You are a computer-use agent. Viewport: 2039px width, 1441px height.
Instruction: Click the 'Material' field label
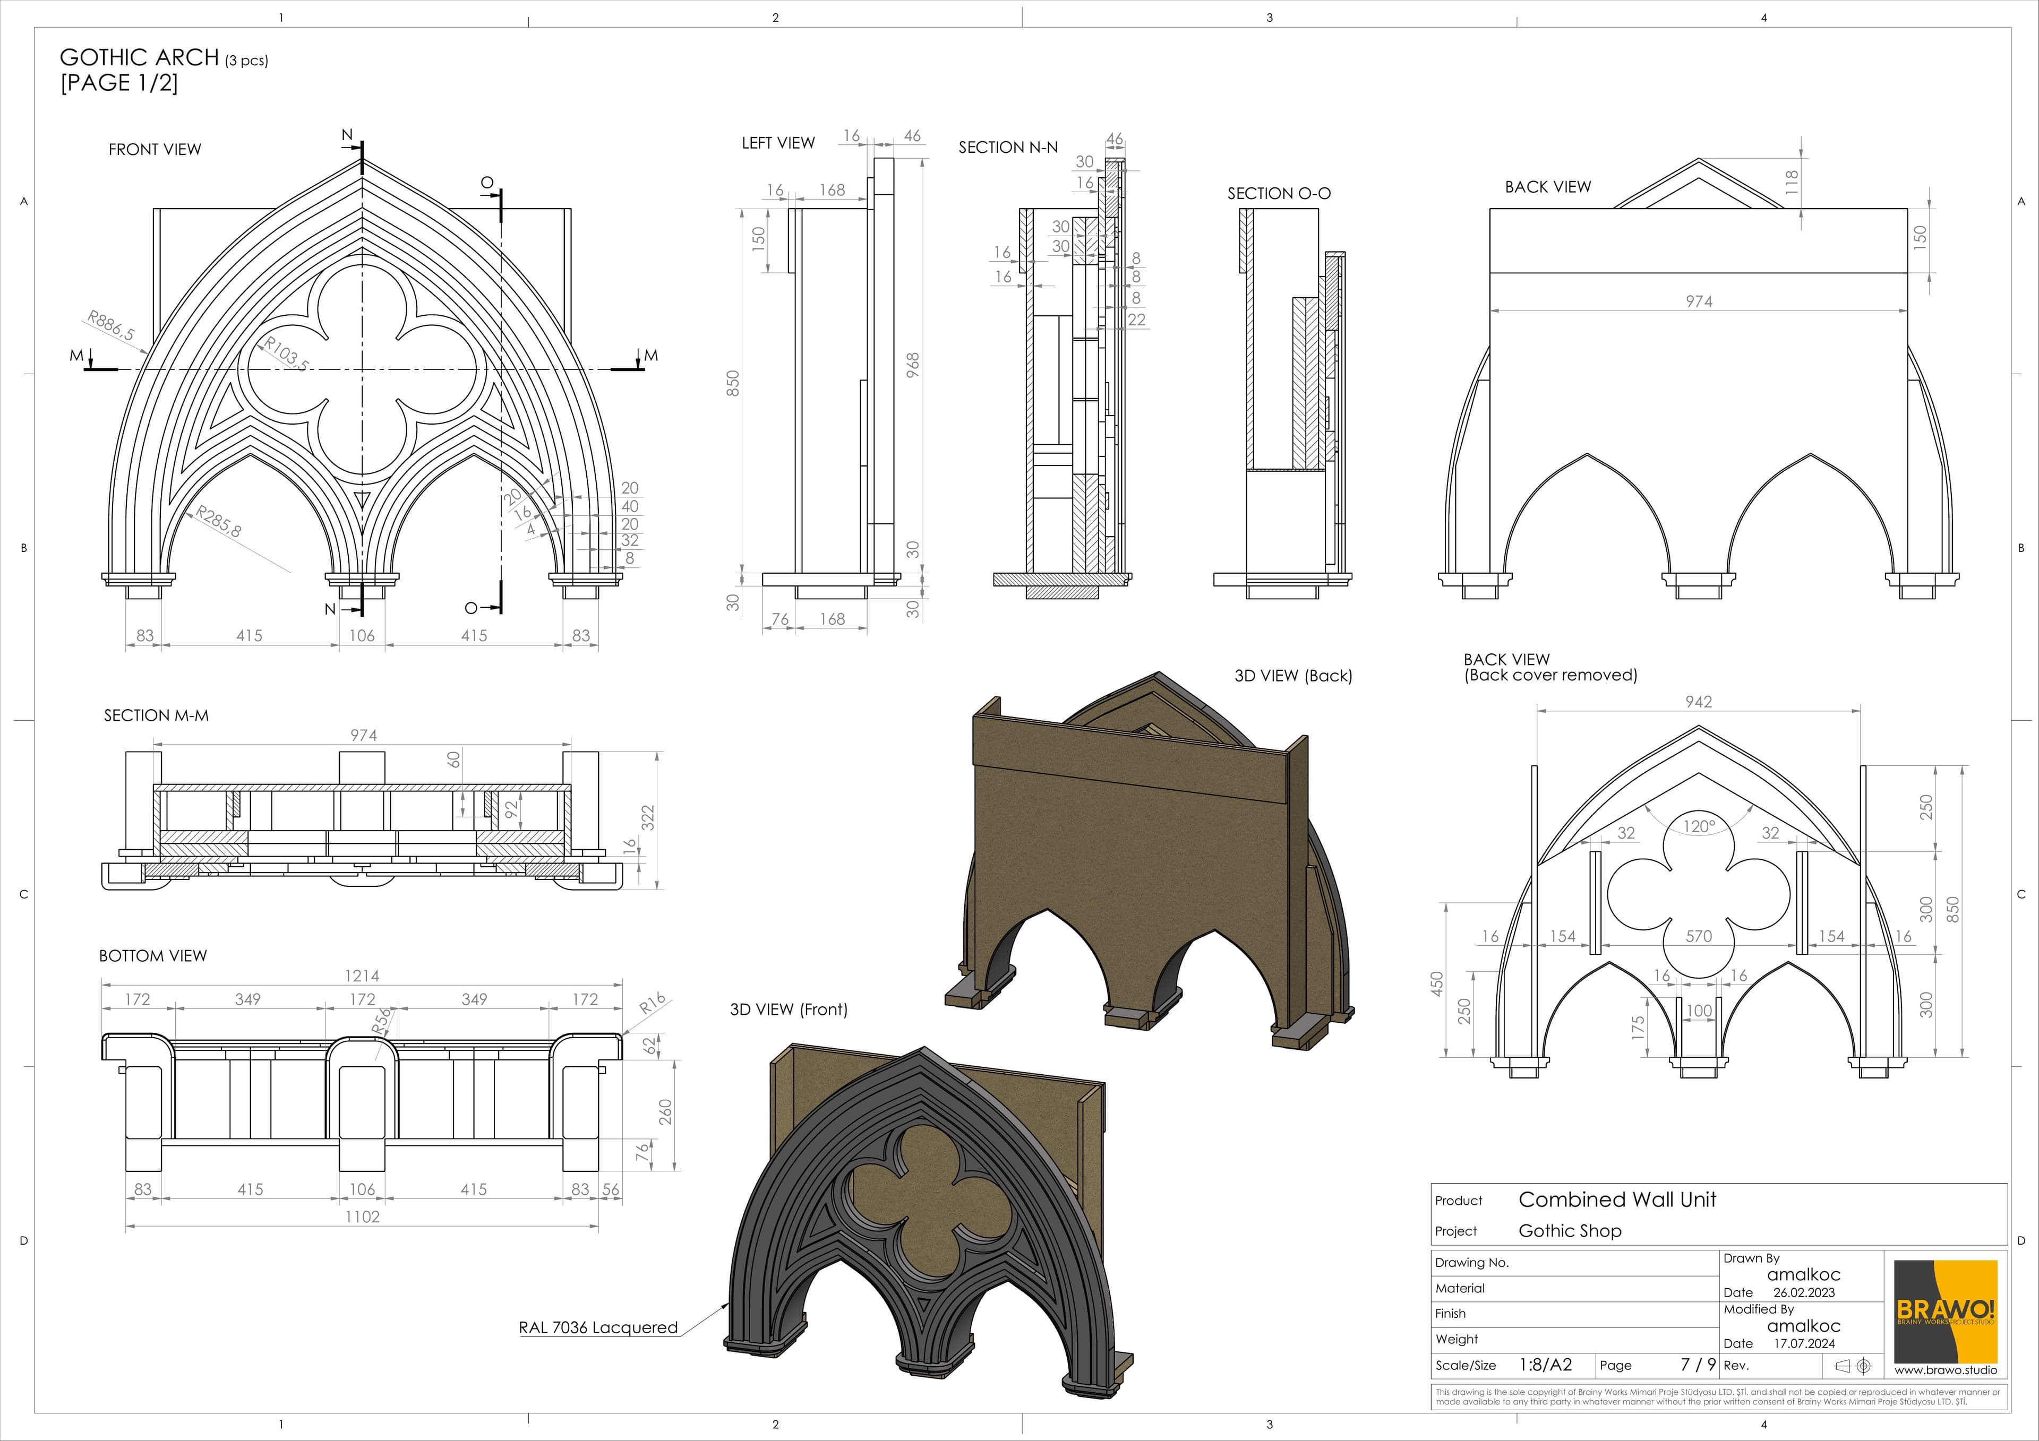(1460, 1288)
